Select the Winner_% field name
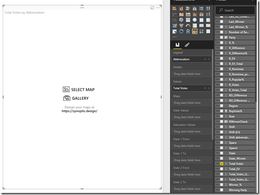This screenshot has width=260, height=195. [x=235, y=185]
